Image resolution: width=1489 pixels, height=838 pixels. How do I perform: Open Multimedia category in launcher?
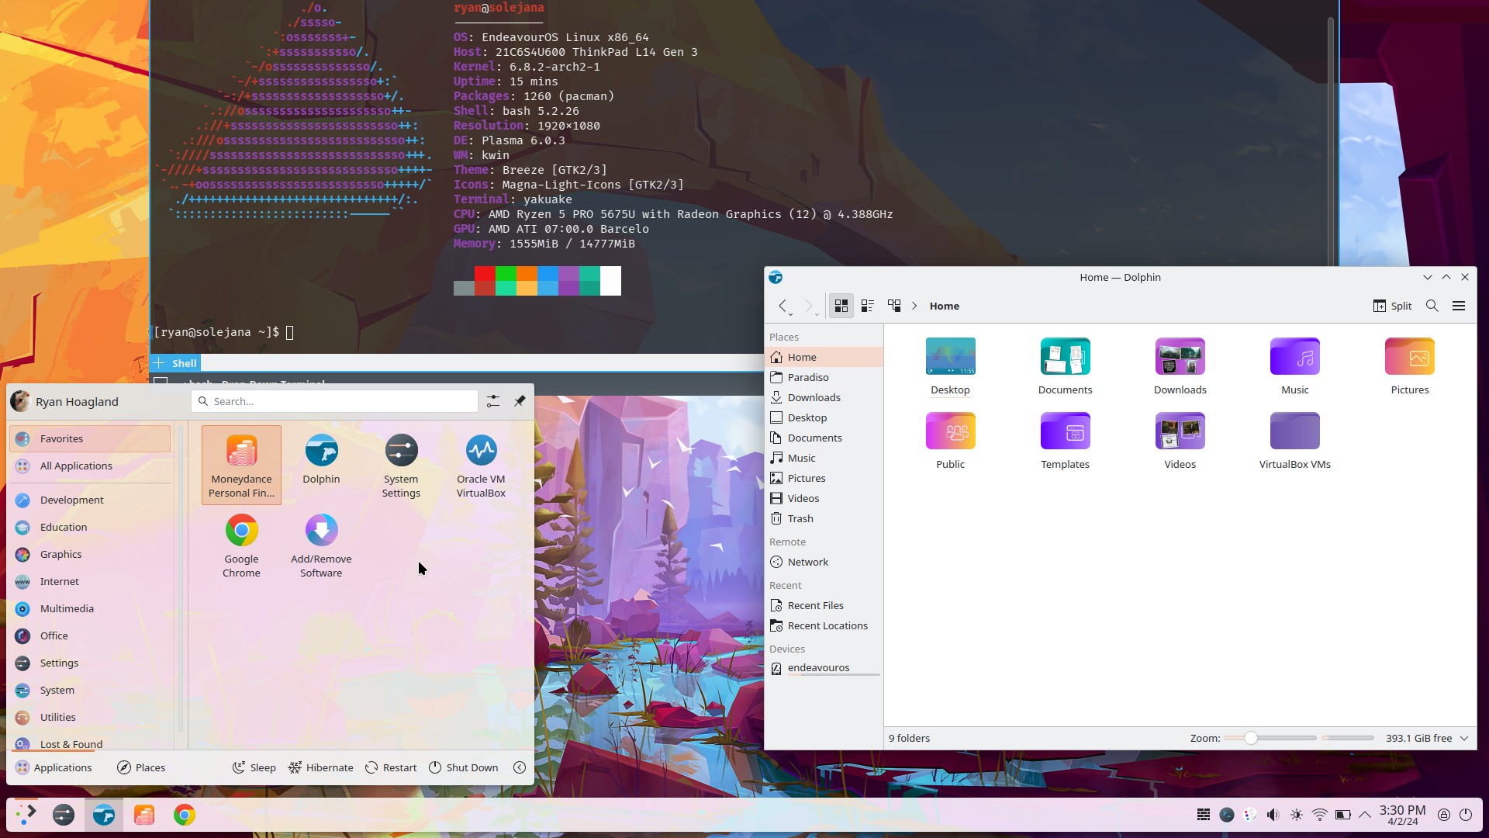(90, 608)
